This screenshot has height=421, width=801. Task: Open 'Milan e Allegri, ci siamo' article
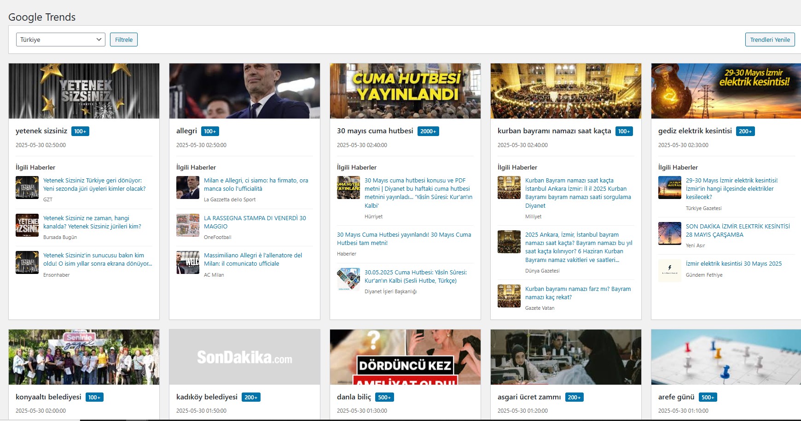pos(256,185)
